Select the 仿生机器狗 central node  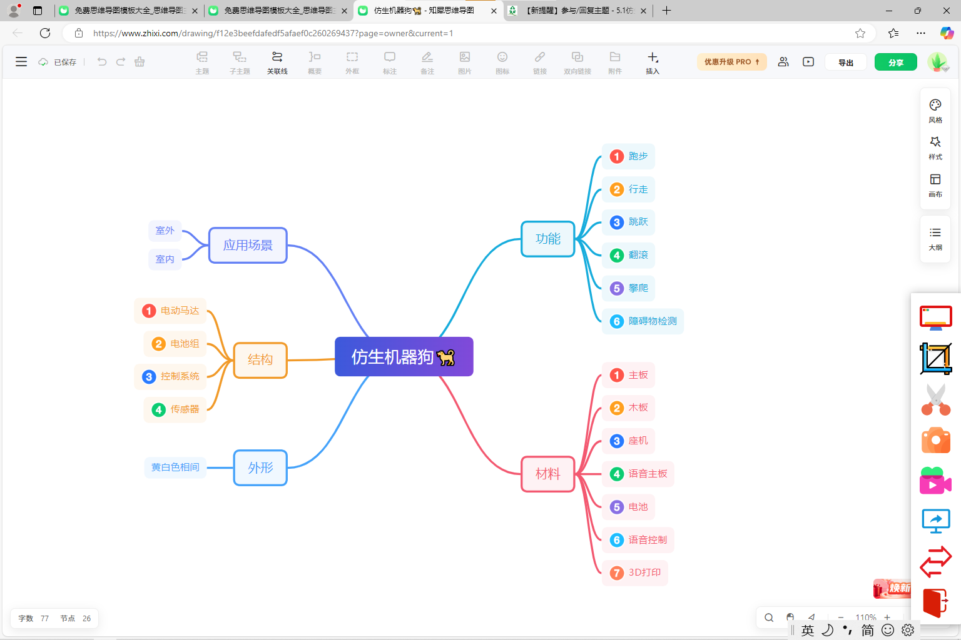[404, 357]
